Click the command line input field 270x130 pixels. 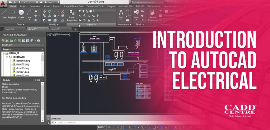click(x=76, y=123)
